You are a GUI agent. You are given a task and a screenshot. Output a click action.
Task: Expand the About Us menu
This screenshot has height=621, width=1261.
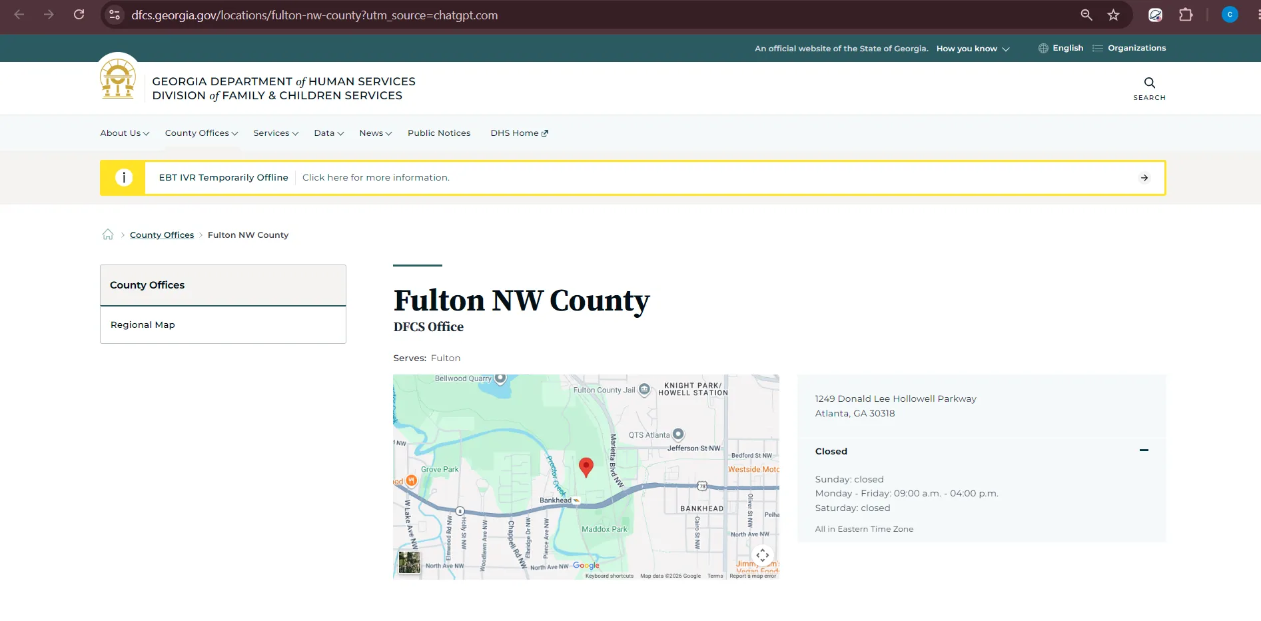click(x=125, y=133)
